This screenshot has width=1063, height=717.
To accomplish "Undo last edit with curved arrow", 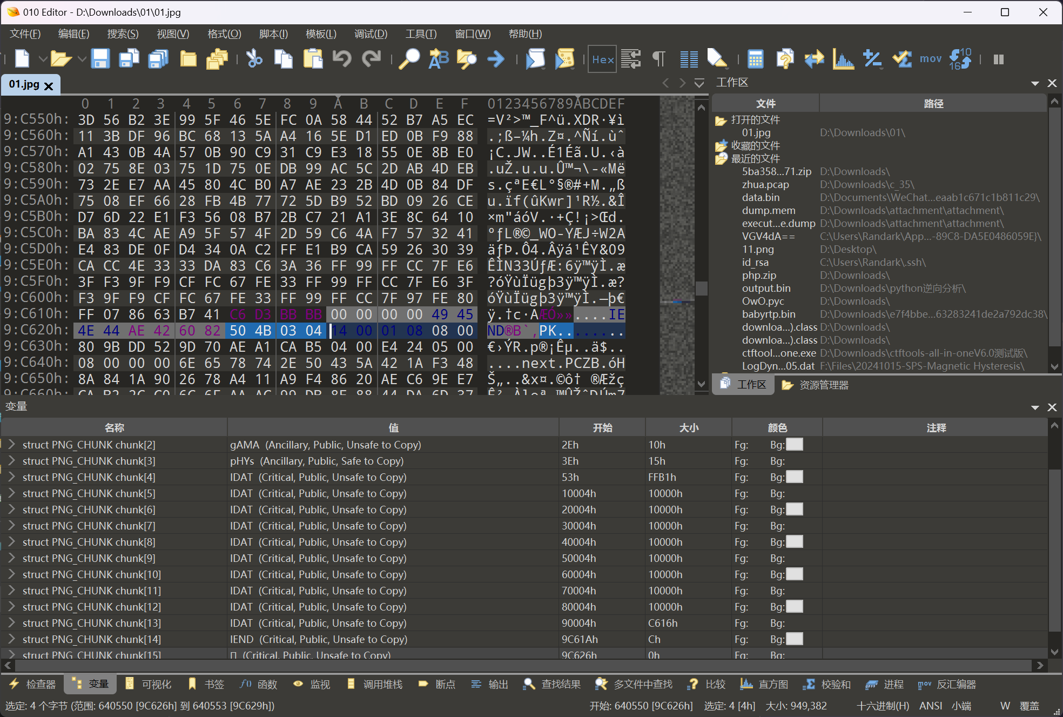I will (x=342, y=58).
